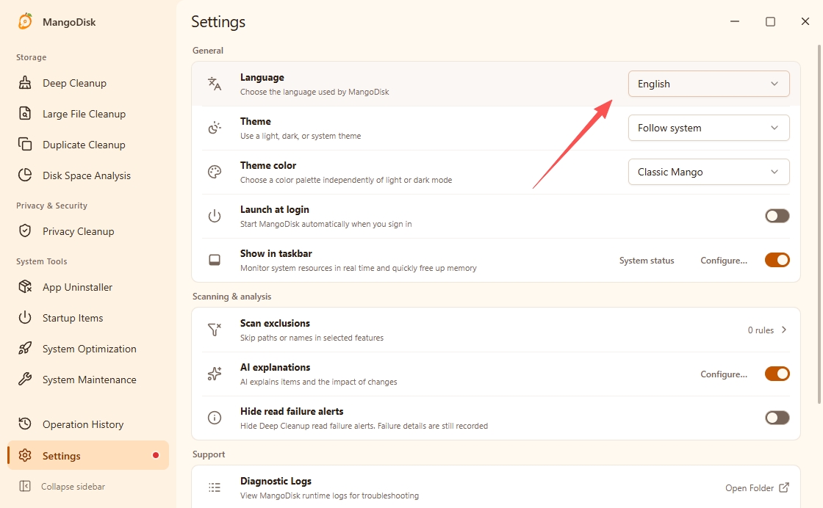The width and height of the screenshot is (823, 508).
Task: Enable the Launch at login toggle
Action: tap(777, 216)
